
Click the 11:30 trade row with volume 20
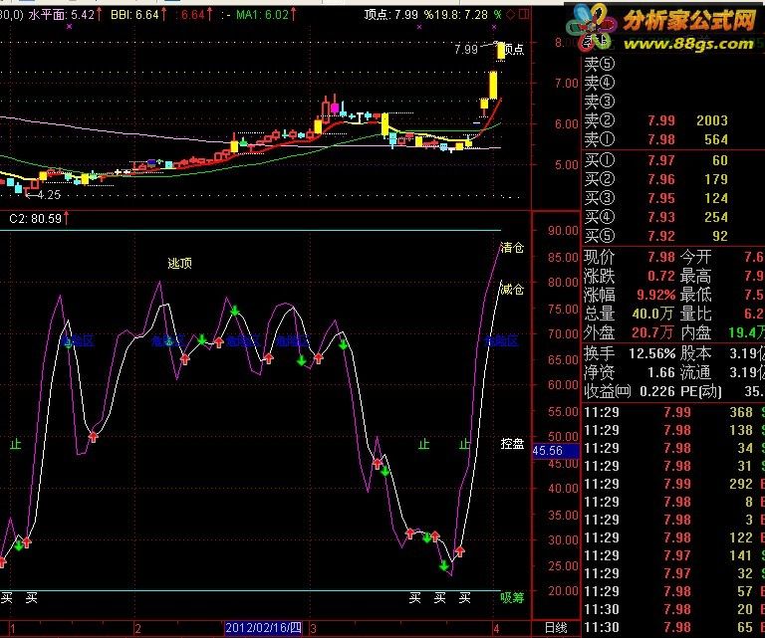click(673, 609)
